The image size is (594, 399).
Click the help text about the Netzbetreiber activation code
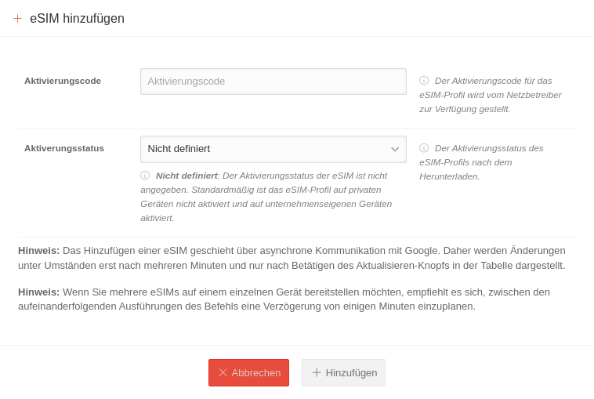pos(491,95)
